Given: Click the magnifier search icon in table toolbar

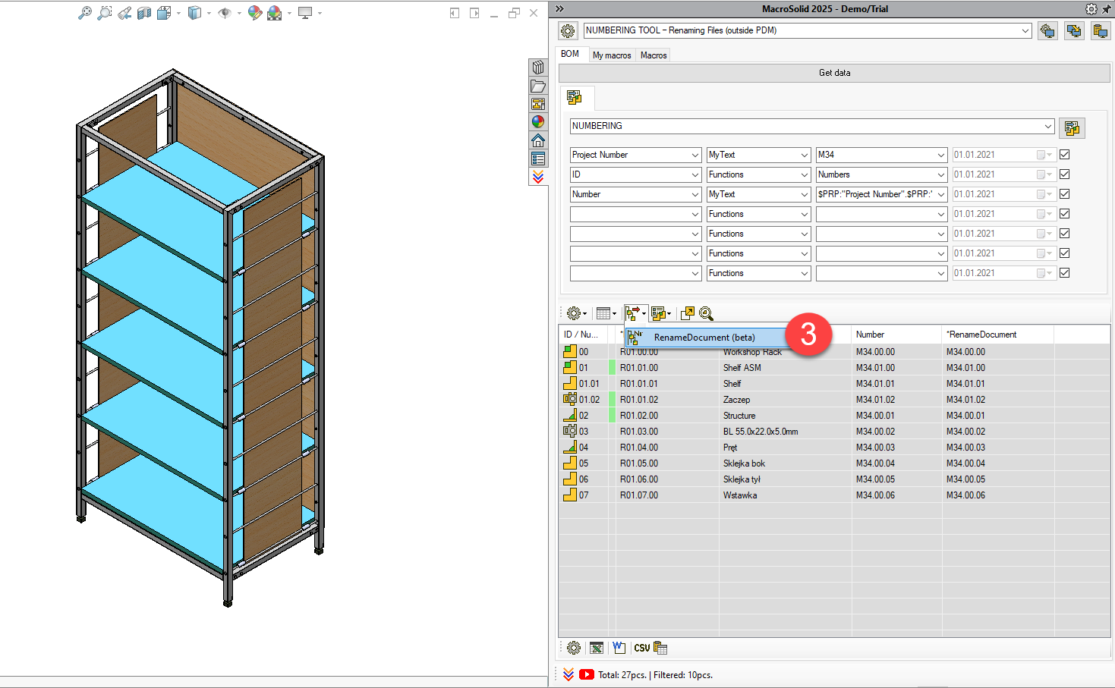Looking at the screenshot, I should pos(706,313).
